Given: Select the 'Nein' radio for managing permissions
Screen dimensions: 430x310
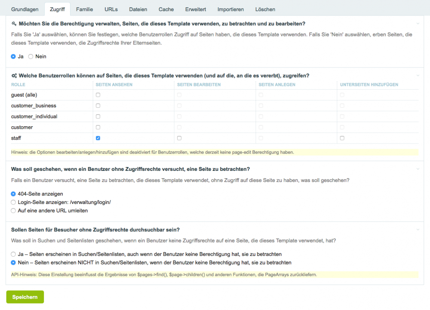Looking at the screenshot, I should click(31, 57).
